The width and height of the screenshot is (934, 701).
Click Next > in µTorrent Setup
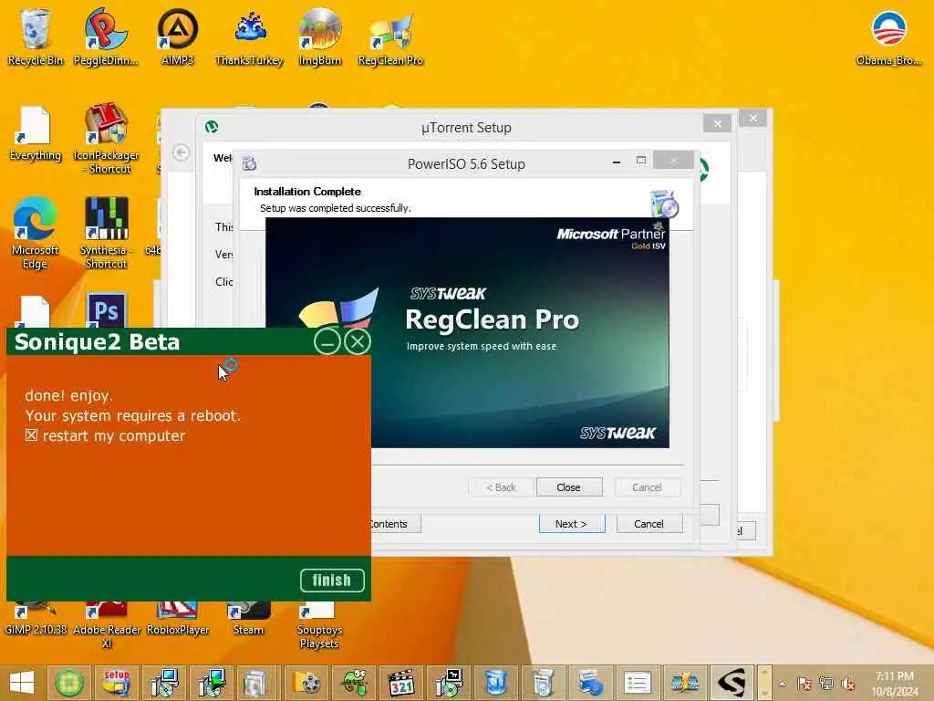pos(571,524)
